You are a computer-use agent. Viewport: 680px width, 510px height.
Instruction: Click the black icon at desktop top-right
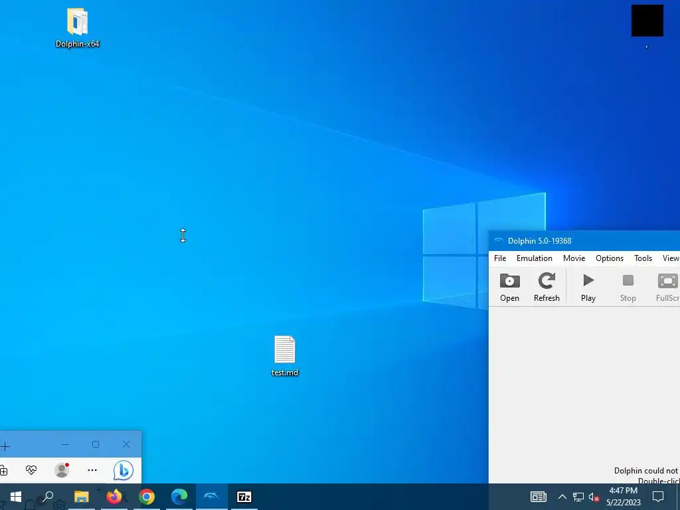pyautogui.click(x=647, y=21)
